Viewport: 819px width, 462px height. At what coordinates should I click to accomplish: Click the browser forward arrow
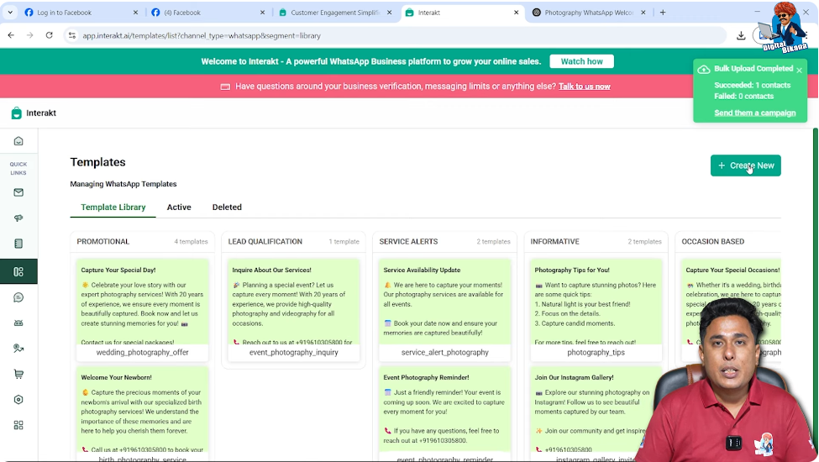29,35
